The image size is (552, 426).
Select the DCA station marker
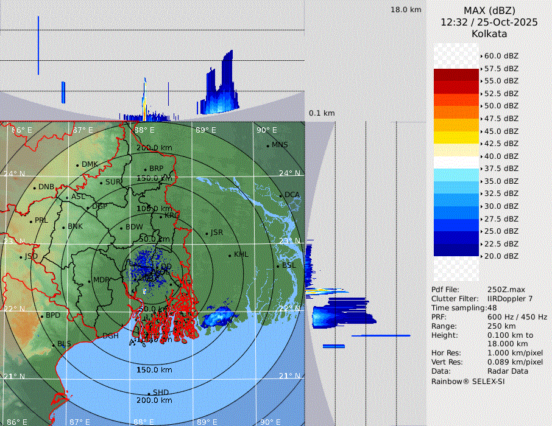pyautogui.click(x=281, y=195)
